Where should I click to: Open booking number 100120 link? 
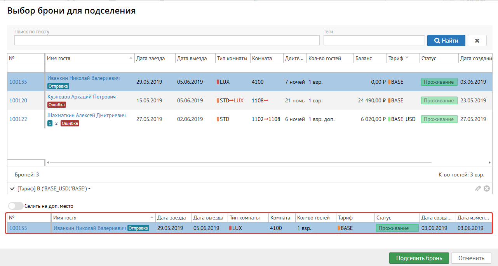[18, 100]
